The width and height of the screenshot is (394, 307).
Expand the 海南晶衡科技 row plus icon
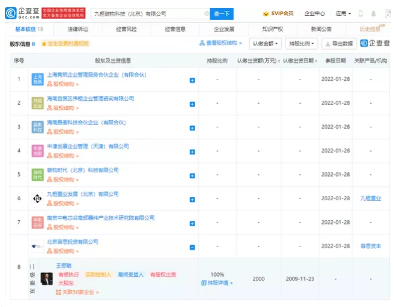tap(192, 128)
